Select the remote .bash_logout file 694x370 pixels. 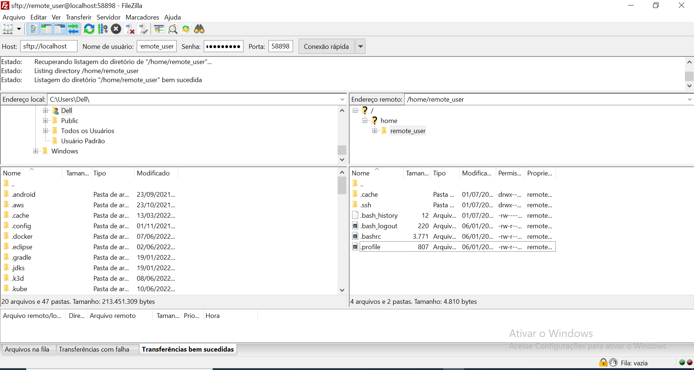pos(379,226)
